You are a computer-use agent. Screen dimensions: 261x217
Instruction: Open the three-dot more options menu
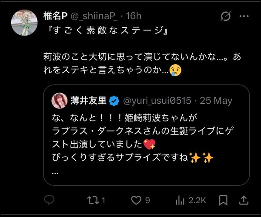[x=244, y=16]
